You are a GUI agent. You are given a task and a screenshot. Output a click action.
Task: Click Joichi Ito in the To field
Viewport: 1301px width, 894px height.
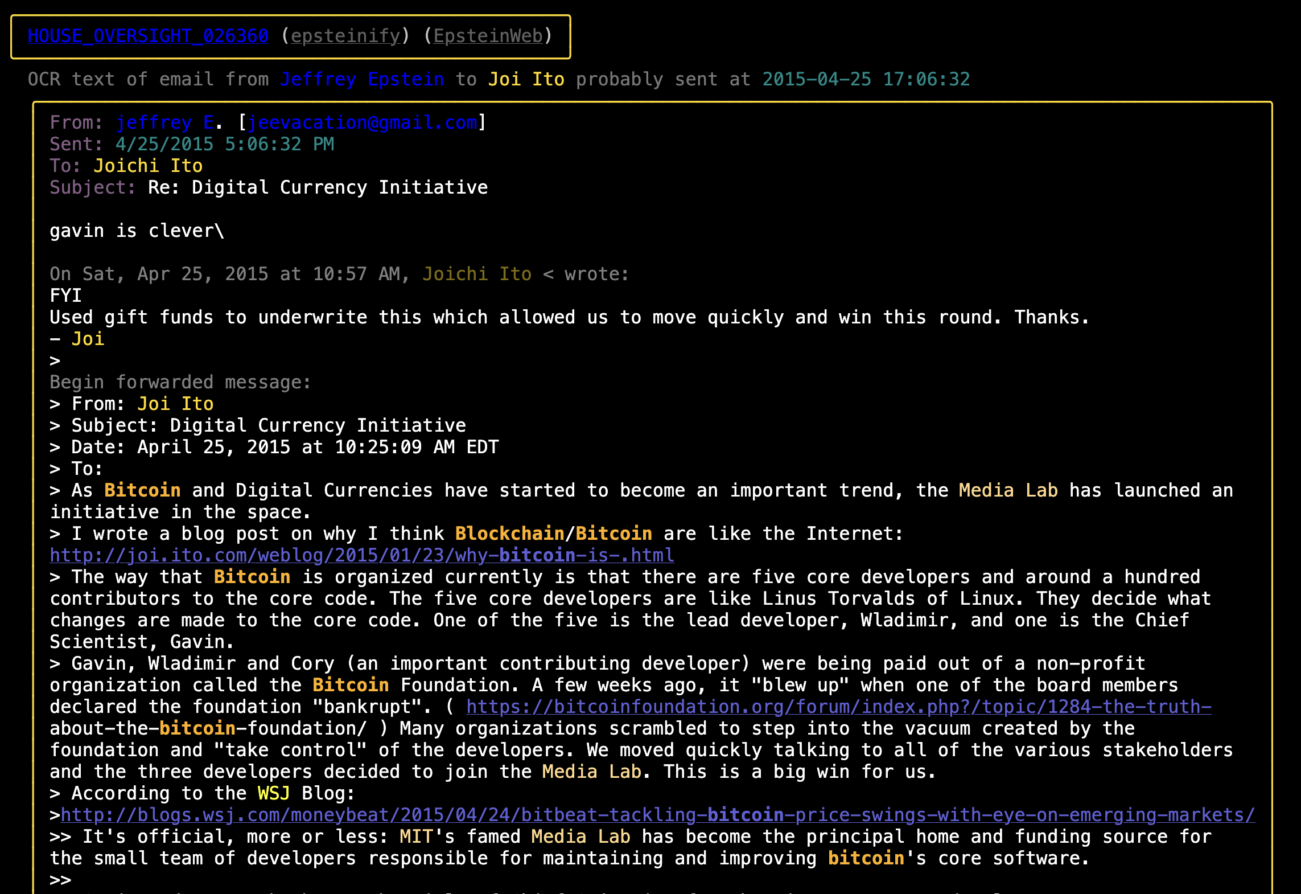(148, 166)
